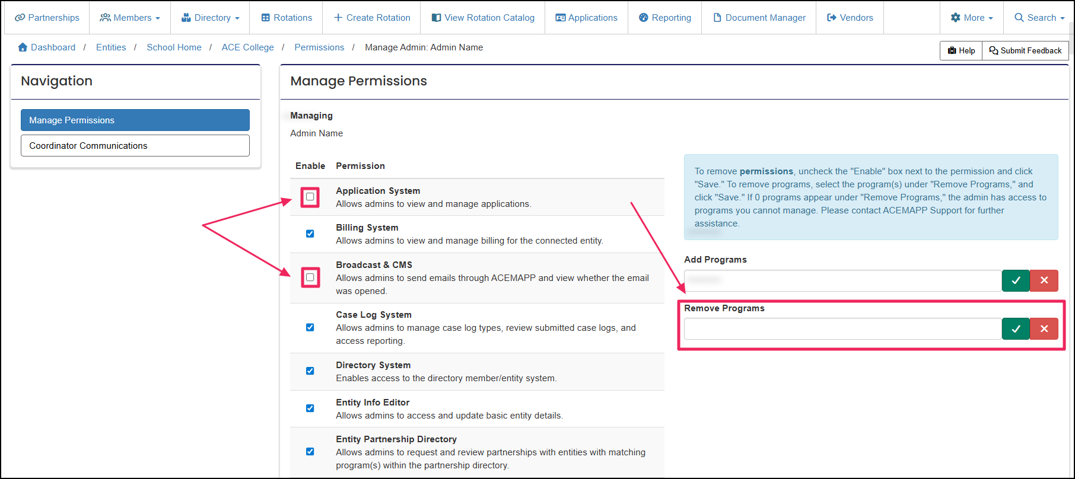The width and height of the screenshot is (1075, 479).
Task: Click the View Rotation Catalog book icon
Action: pos(437,18)
